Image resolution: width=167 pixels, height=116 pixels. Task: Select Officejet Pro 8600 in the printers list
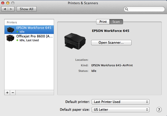pyautogui.click(x=35, y=37)
